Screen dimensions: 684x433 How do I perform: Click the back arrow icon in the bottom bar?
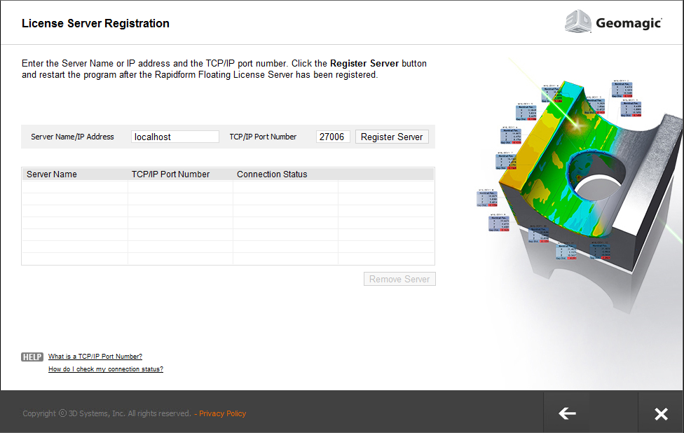pyautogui.click(x=567, y=413)
